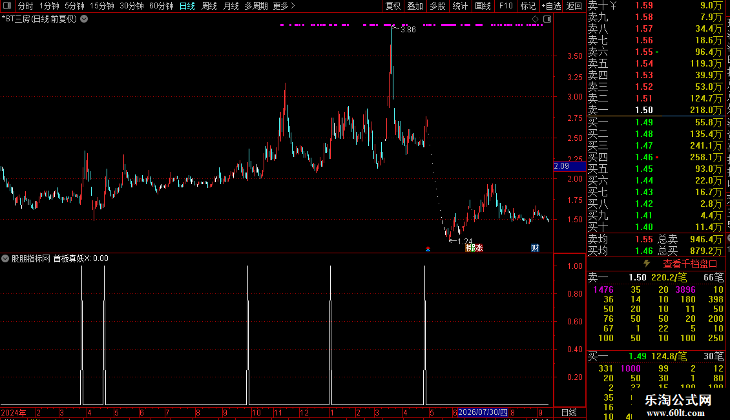Screen dimensions: 730x420
Task: Open the 画线 drawing tool
Action: [x=483, y=6]
